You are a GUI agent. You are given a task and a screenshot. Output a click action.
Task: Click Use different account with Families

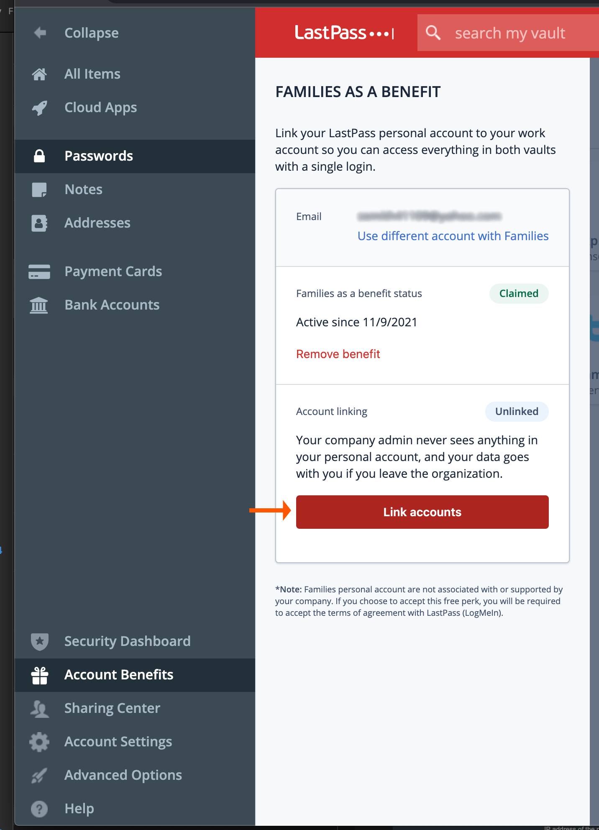453,236
